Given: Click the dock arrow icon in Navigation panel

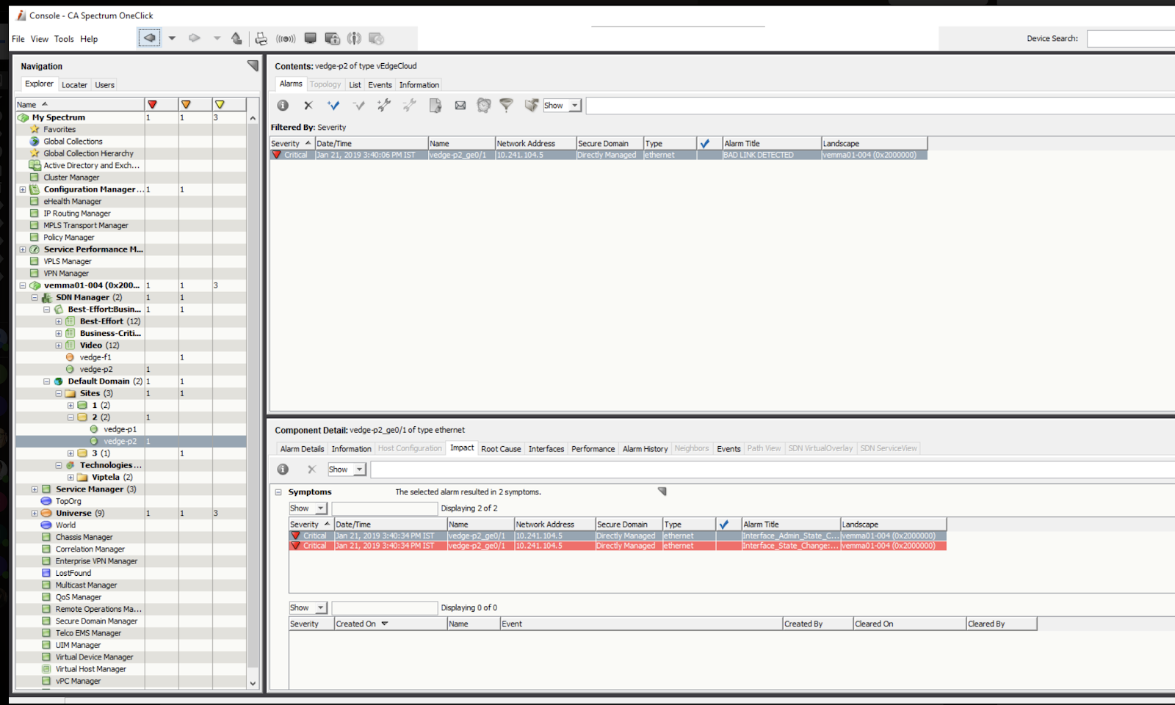Looking at the screenshot, I should [x=253, y=65].
